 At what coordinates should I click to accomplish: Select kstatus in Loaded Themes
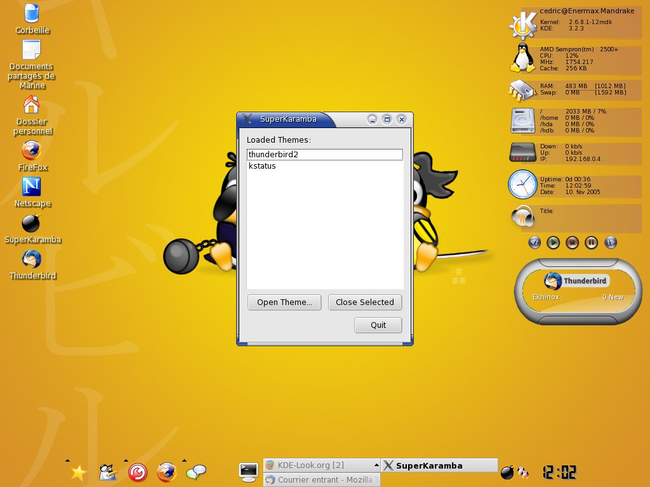[x=324, y=166]
